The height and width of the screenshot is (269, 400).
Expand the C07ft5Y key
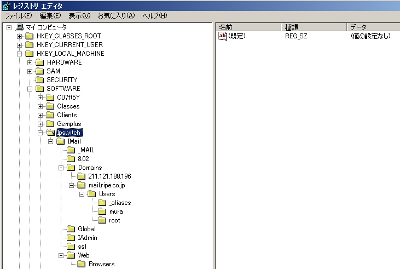pos(40,98)
